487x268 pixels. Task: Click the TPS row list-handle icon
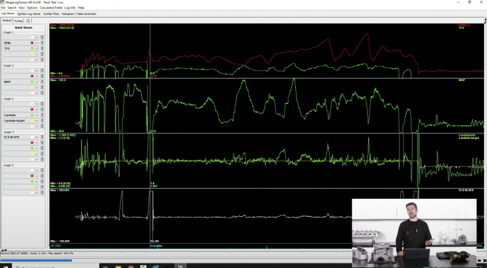click(42, 49)
